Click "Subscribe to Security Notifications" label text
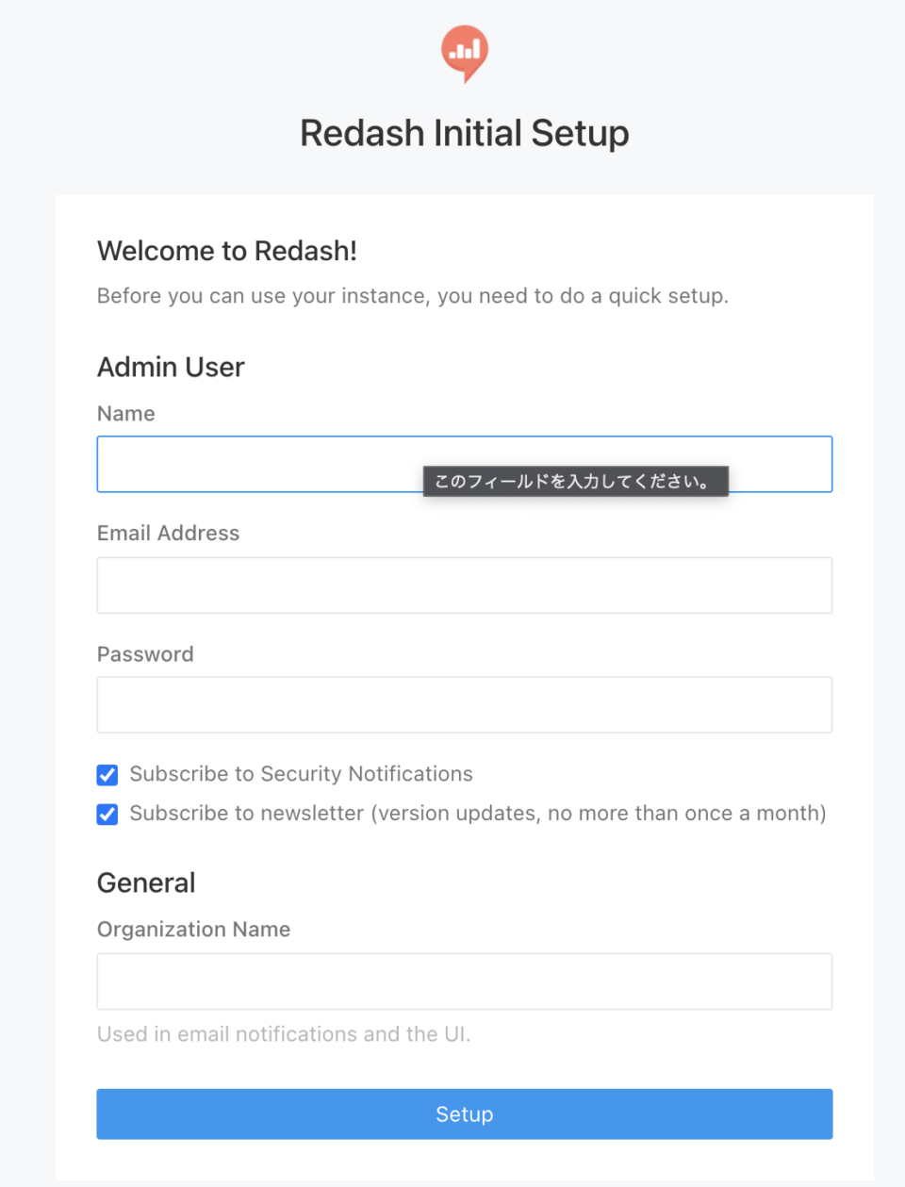Viewport: 905px width, 1187px height. click(x=301, y=774)
